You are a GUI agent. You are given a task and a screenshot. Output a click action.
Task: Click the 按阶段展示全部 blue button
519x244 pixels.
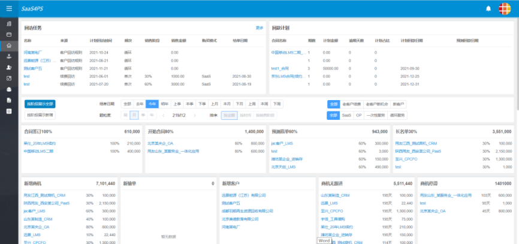tap(40, 104)
